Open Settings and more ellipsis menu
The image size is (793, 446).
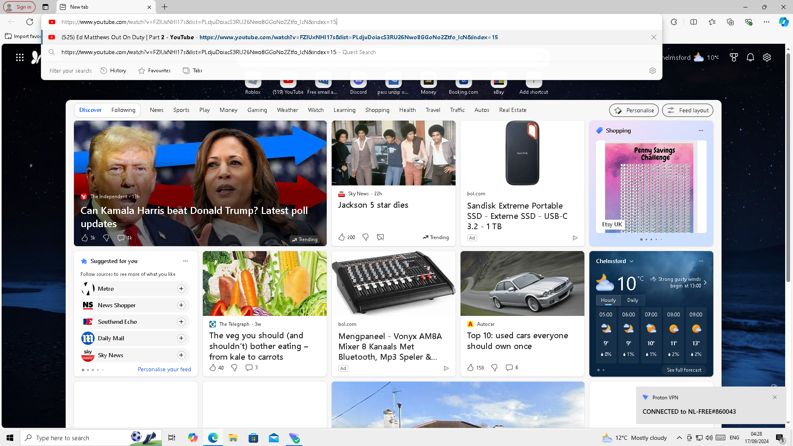[767, 22]
